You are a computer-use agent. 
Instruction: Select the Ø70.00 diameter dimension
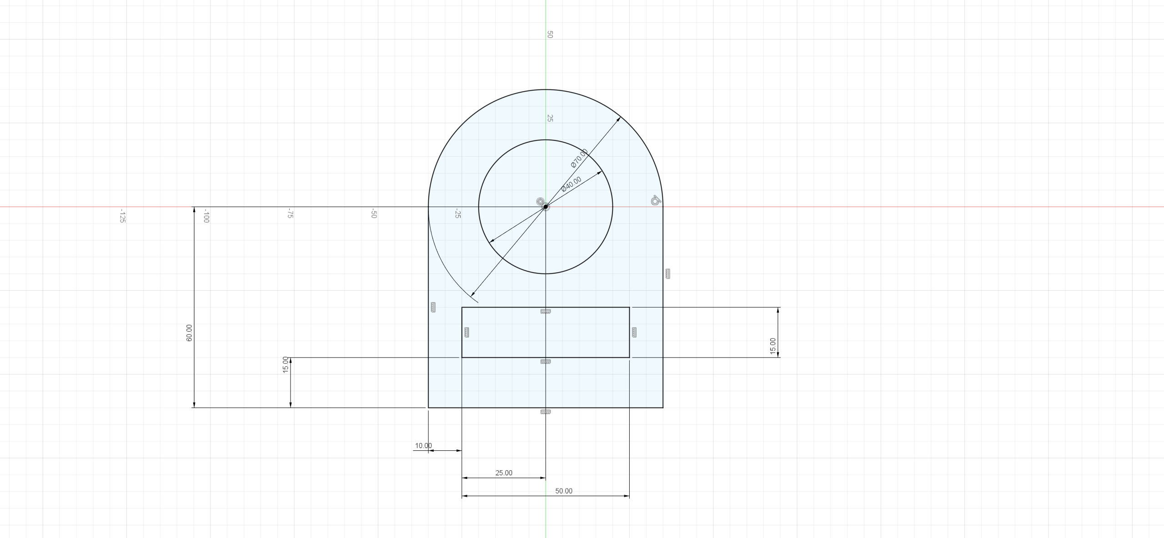point(579,158)
